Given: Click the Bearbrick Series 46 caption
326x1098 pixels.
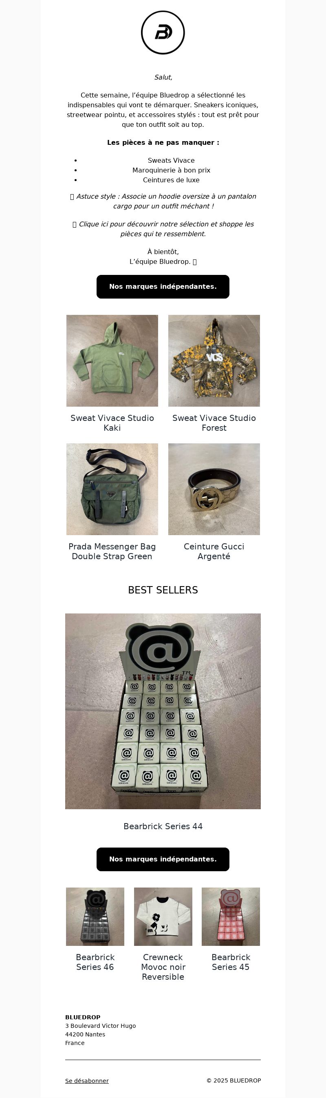Looking at the screenshot, I should (x=95, y=962).
